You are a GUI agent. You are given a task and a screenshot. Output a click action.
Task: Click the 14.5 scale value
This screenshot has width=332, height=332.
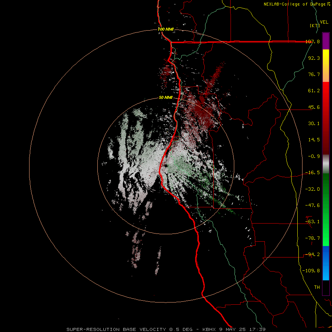[x=314, y=140]
